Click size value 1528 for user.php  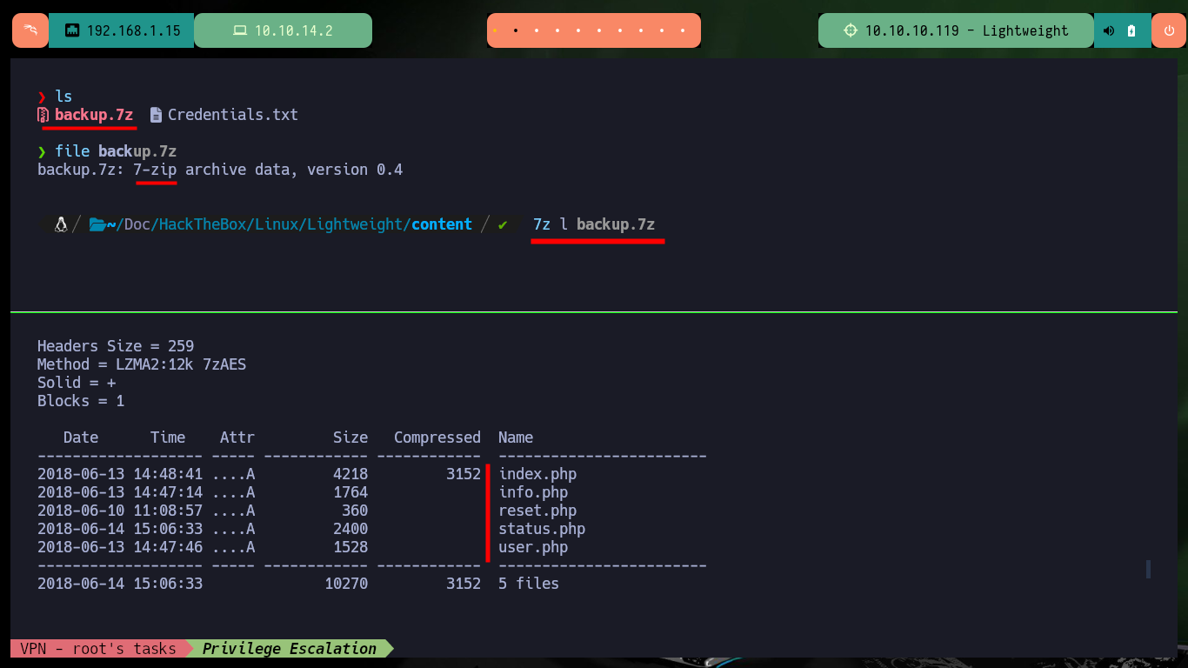pyautogui.click(x=350, y=547)
